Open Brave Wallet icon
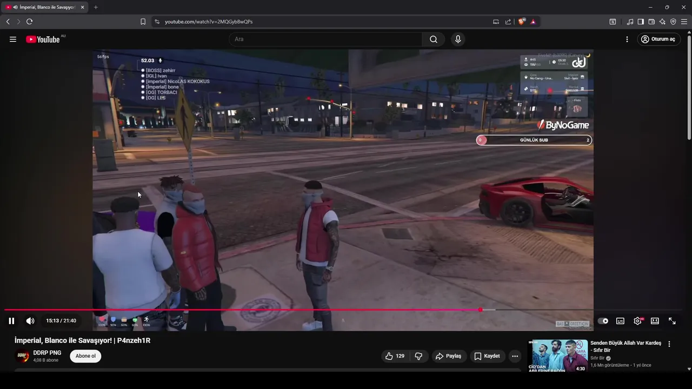 651,22
